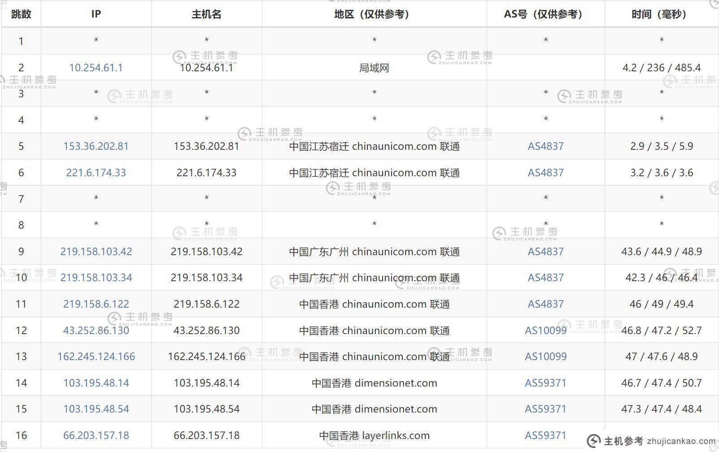Select the 局域网 region cell
The height and width of the screenshot is (452, 719).
374,68
